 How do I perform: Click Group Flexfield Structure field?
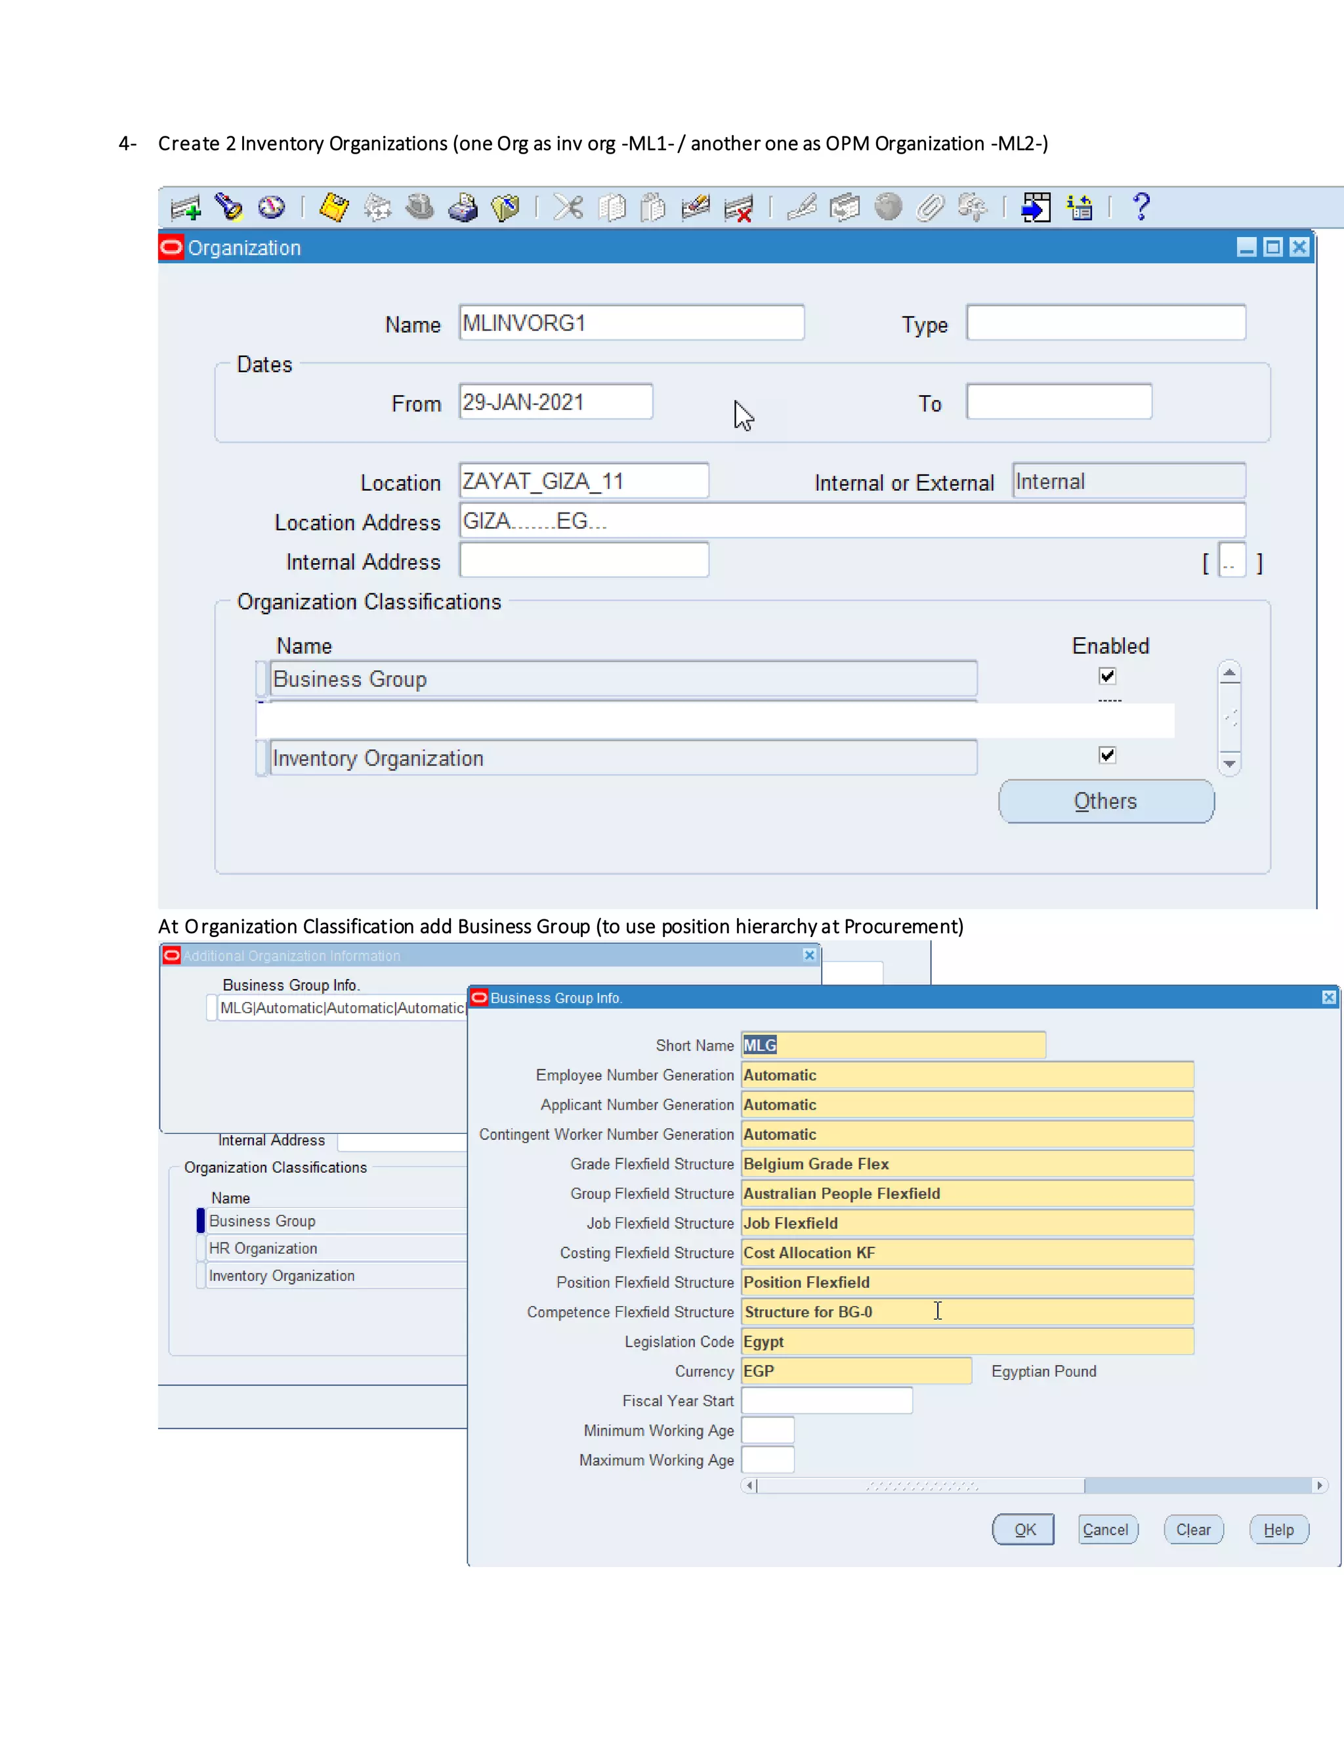tap(967, 1194)
